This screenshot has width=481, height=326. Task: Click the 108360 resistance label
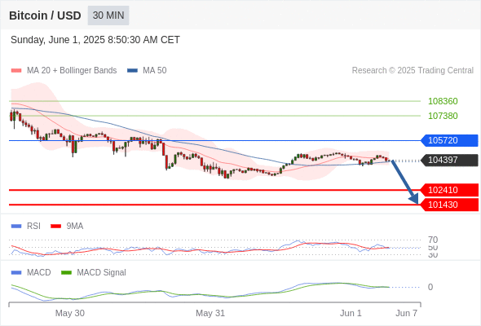coord(443,101)
